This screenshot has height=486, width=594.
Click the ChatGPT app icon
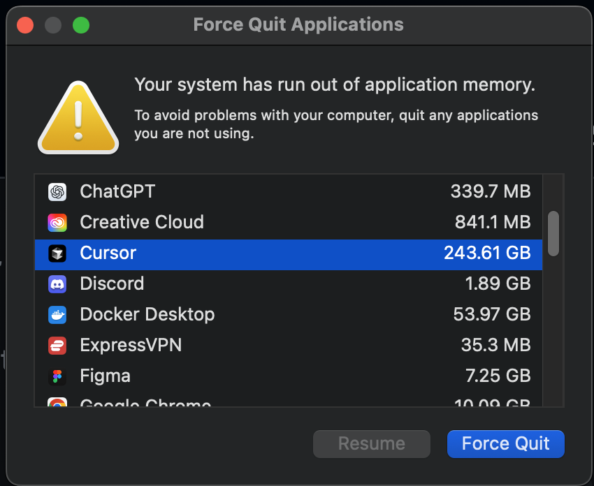click(57, 191)
